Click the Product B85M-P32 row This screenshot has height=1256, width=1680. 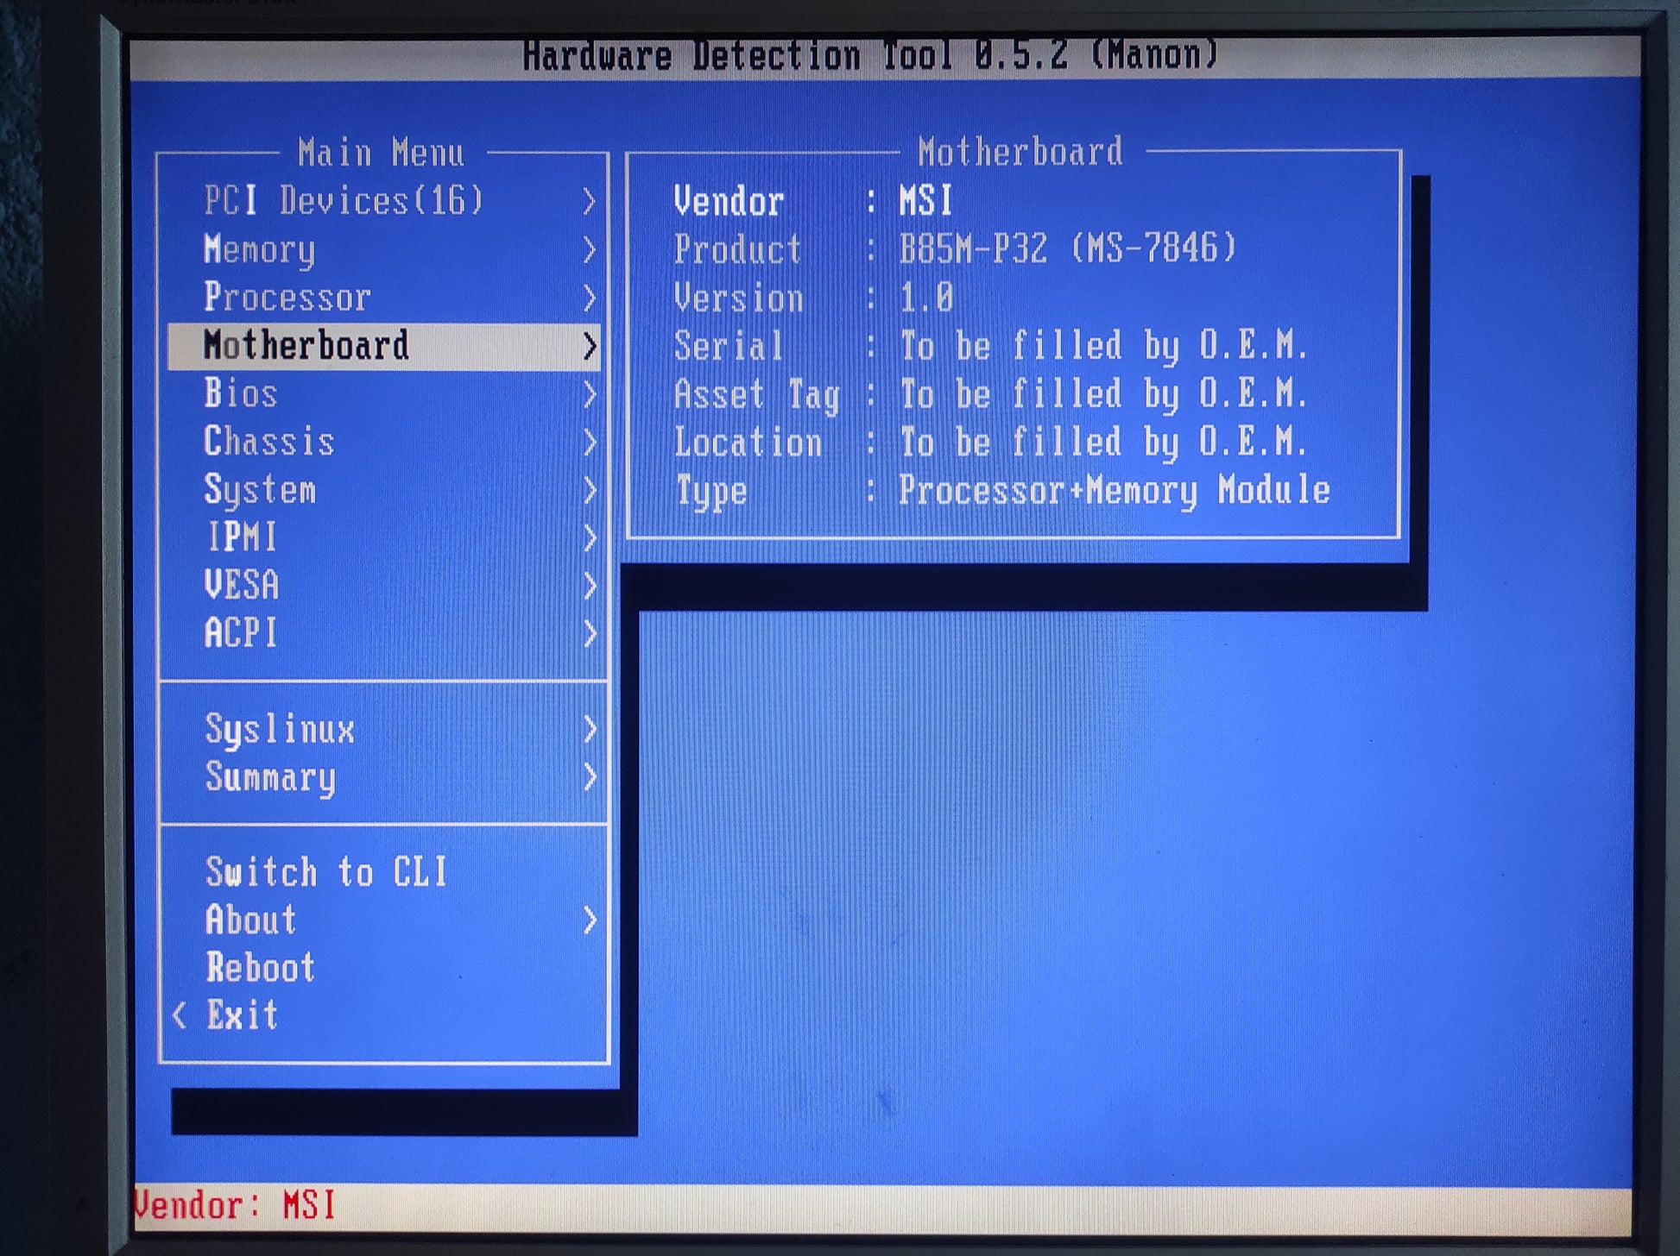point(954,250)
